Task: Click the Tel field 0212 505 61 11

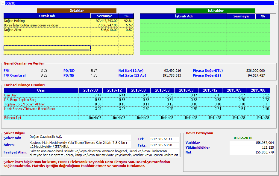Action: [x=164, y=139]
